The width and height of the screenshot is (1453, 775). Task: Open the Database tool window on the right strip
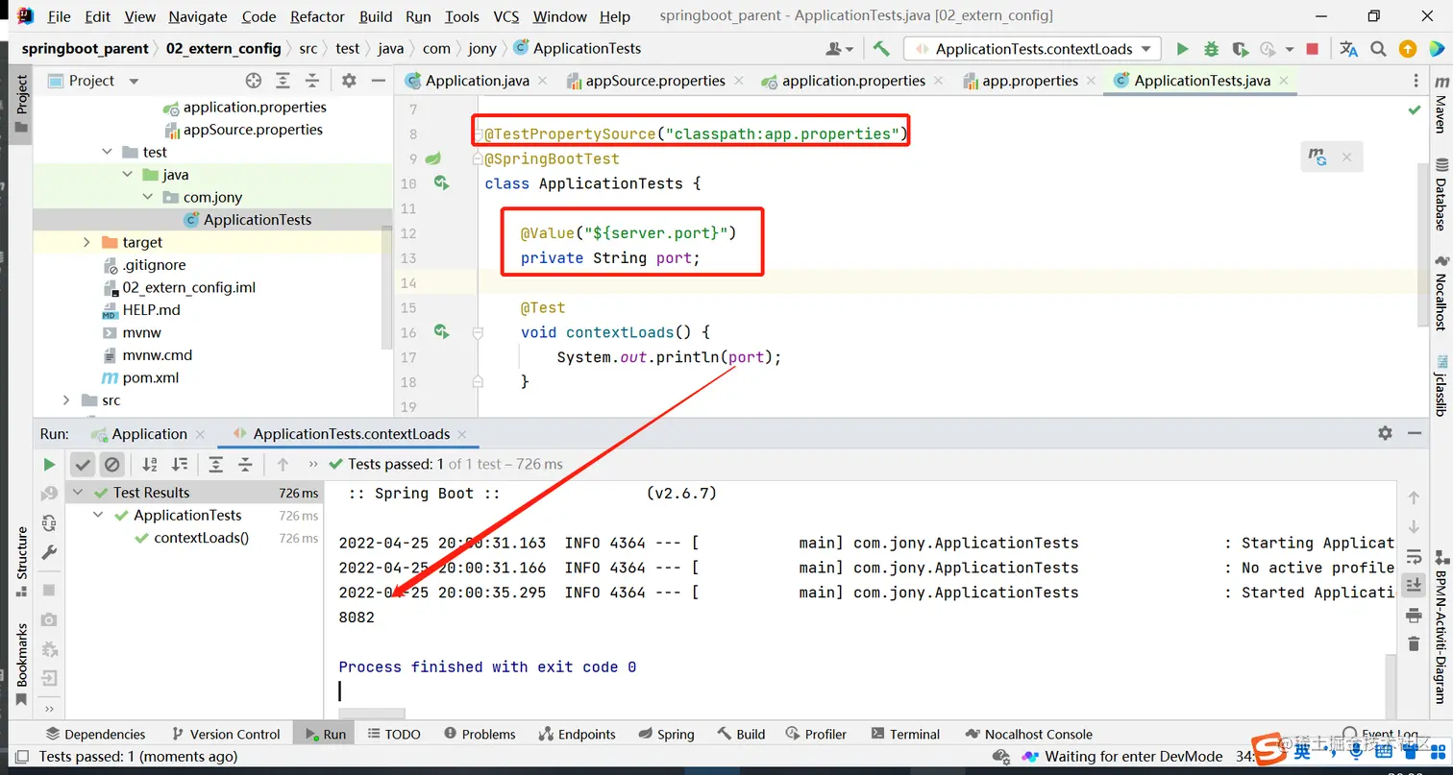1441,193
